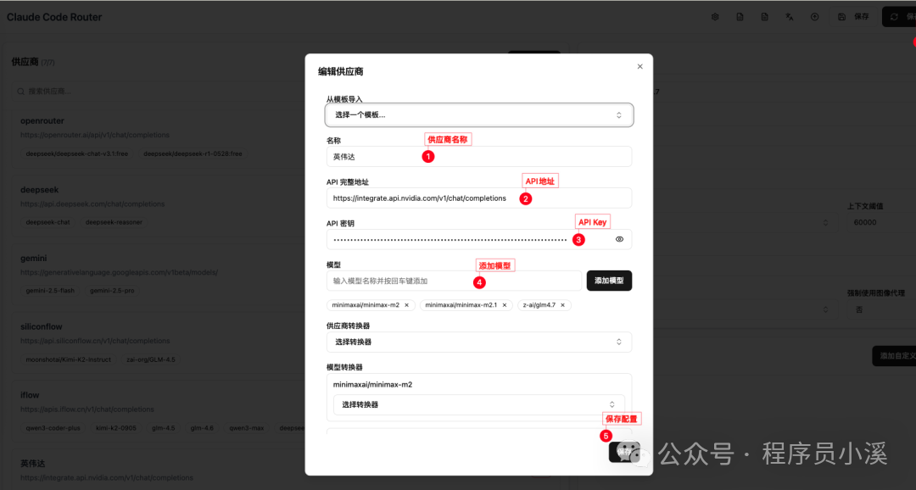Click deepseek/deepseek-chat-v3.1:free tag

(x=76, y=153)
